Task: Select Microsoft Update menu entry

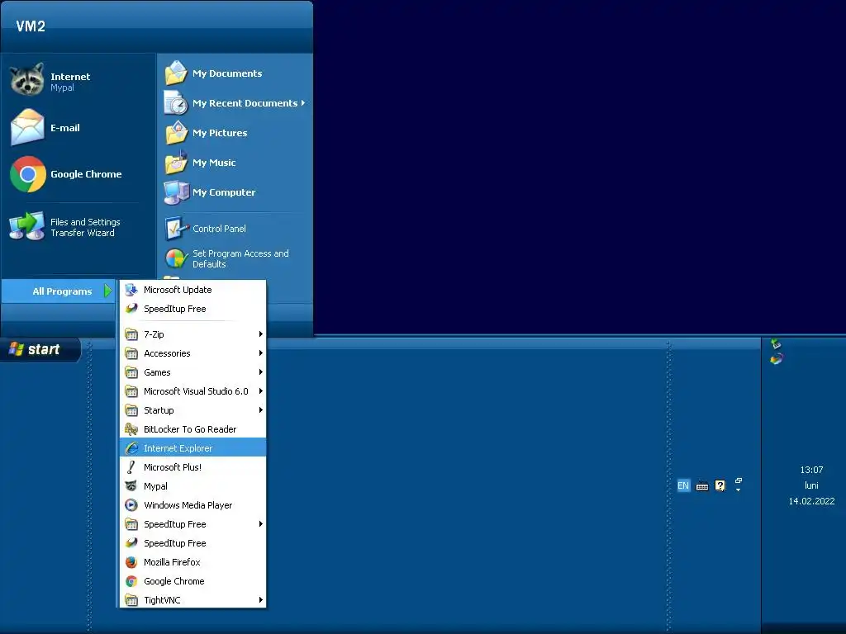Action: click(x=192, y=290)
